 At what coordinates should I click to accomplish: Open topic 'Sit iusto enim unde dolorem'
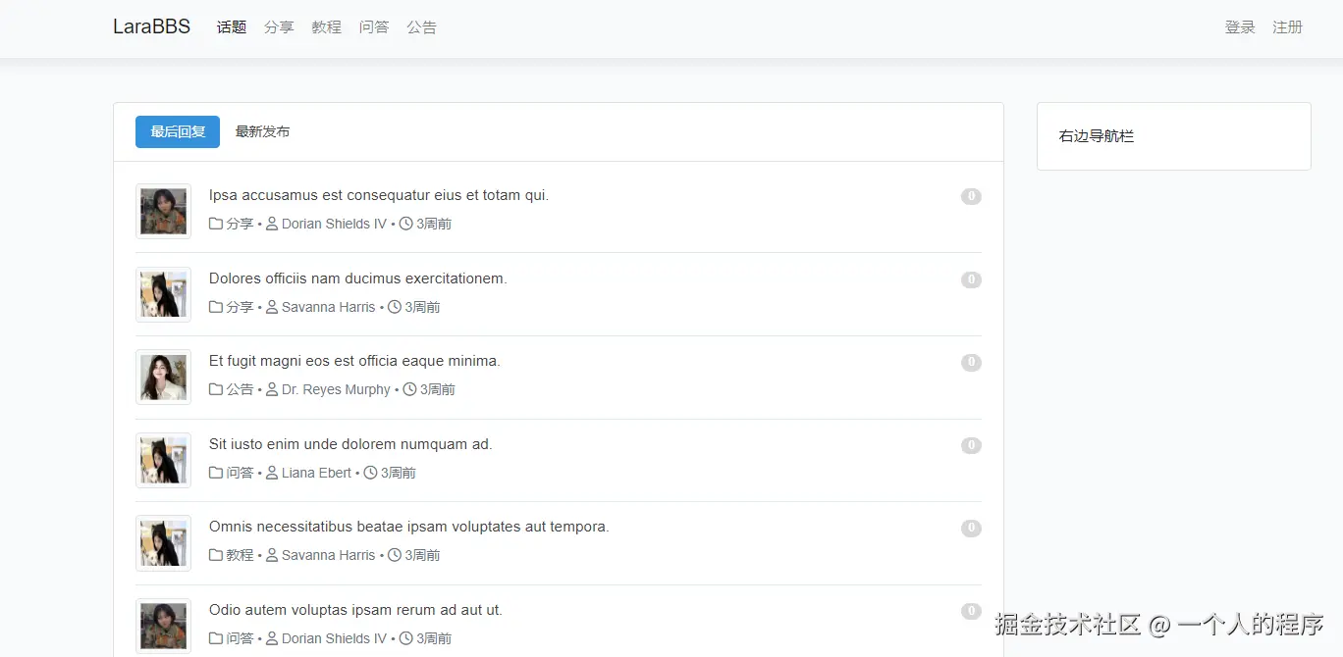coord(350,444)
